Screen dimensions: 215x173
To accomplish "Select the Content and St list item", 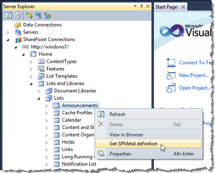I will click(x=78, y=127).
